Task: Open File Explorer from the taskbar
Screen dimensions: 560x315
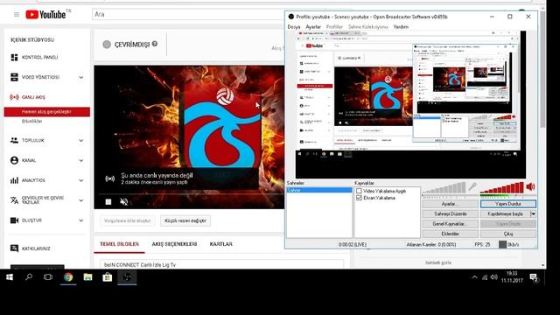Action: click(x=87, y=277)
